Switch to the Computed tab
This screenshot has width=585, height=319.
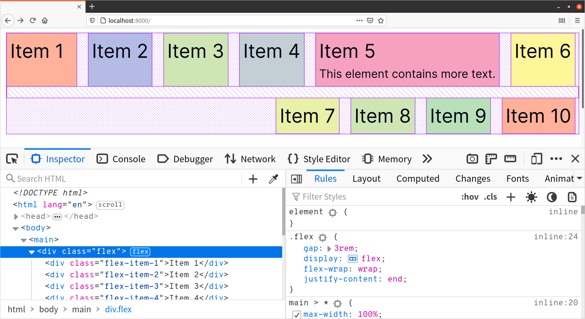coord(418,179)
